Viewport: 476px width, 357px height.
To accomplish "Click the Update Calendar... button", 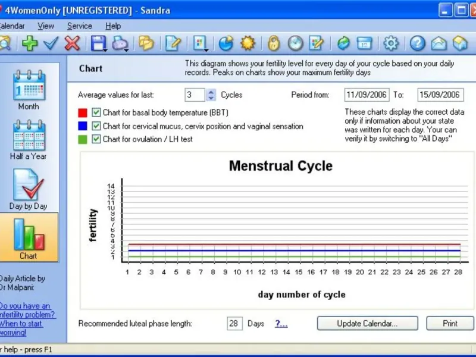I will tap(367, 323).
